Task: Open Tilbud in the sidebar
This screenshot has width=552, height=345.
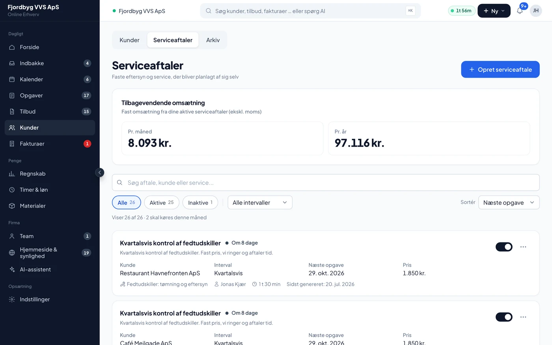Action: pos(50,112)
